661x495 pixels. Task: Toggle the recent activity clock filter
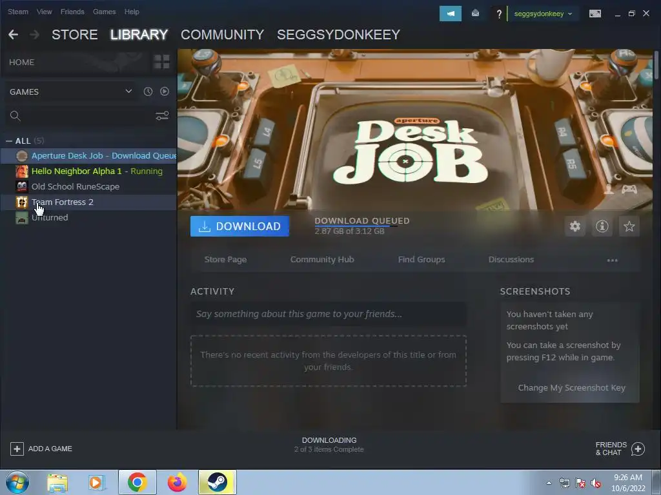(x=148, y=92)
